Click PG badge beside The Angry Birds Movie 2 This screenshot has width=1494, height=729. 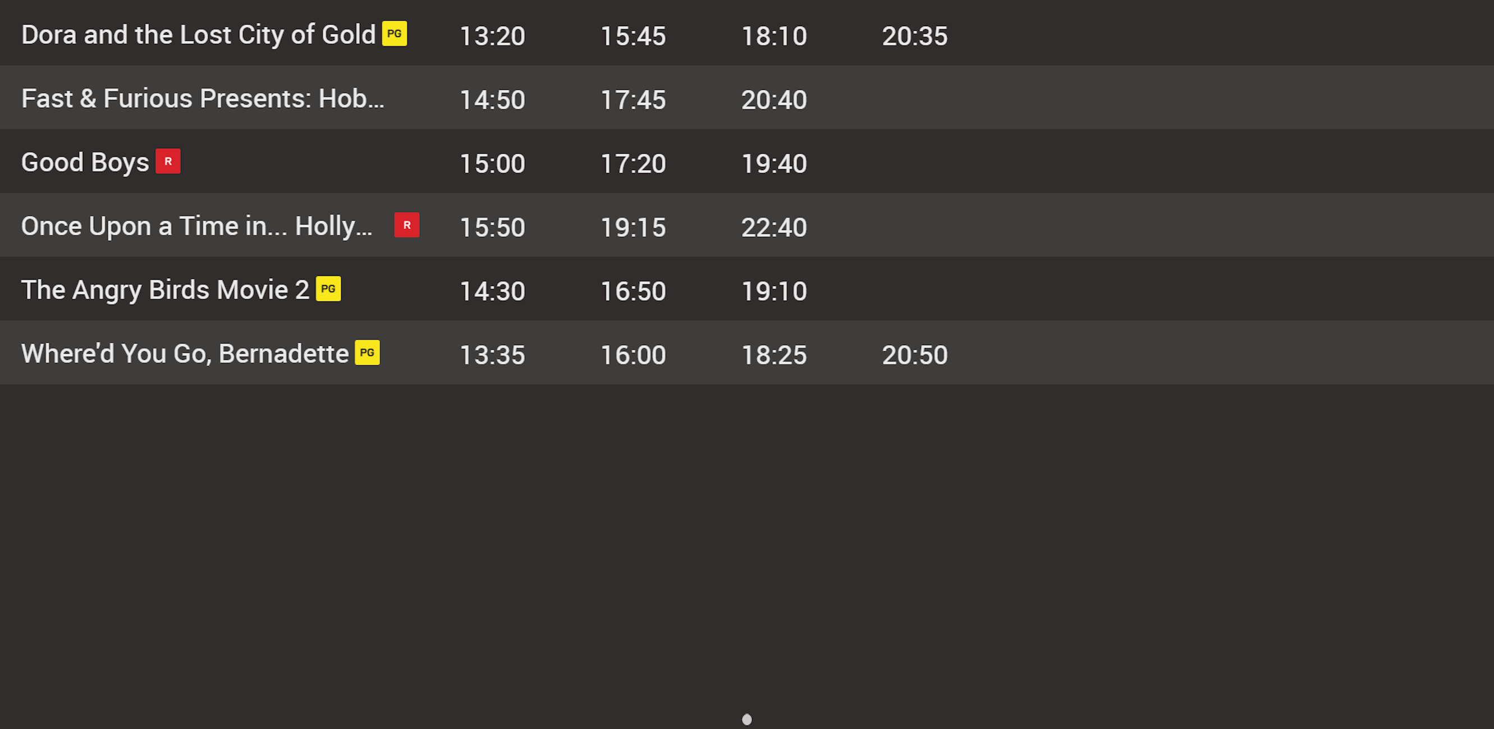tap(328, 289)
